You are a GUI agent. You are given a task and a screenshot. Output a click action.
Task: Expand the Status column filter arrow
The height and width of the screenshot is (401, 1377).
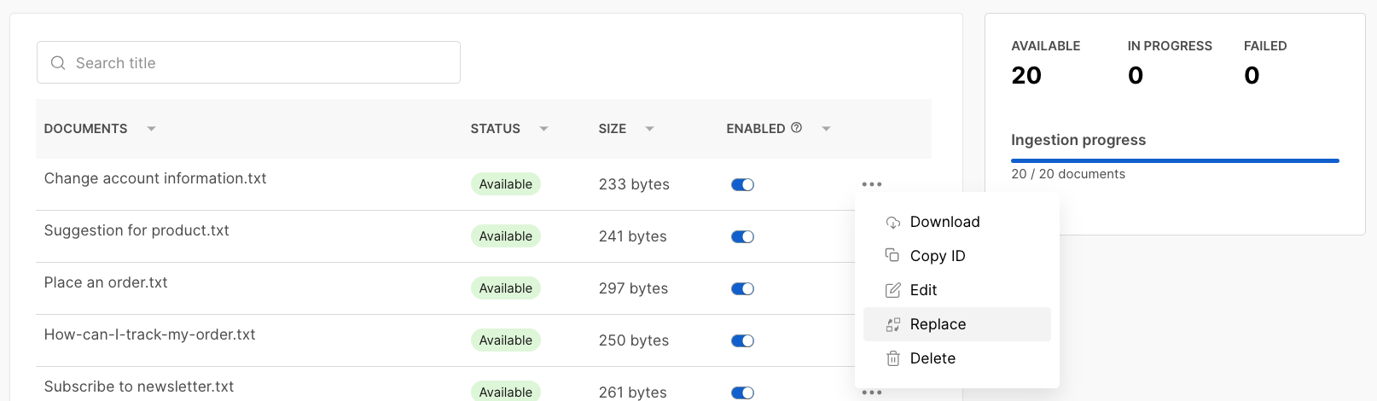pos(543,129)
